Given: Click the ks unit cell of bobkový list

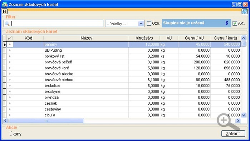Looking at the screenshot, I should (169, 56).
